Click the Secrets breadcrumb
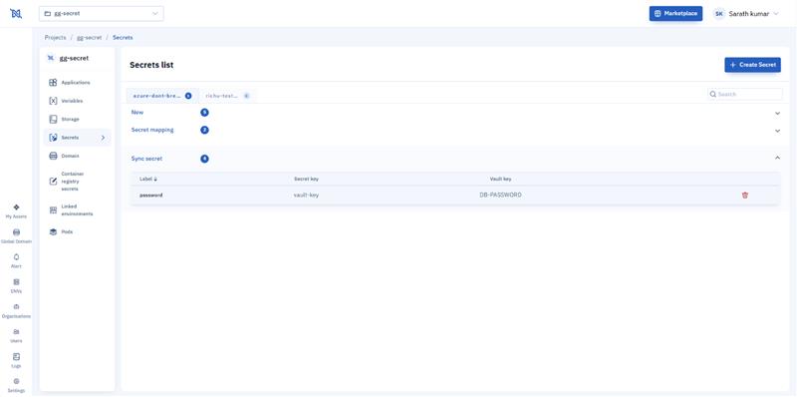The image size is (797, 397). [x=123, y=38]
